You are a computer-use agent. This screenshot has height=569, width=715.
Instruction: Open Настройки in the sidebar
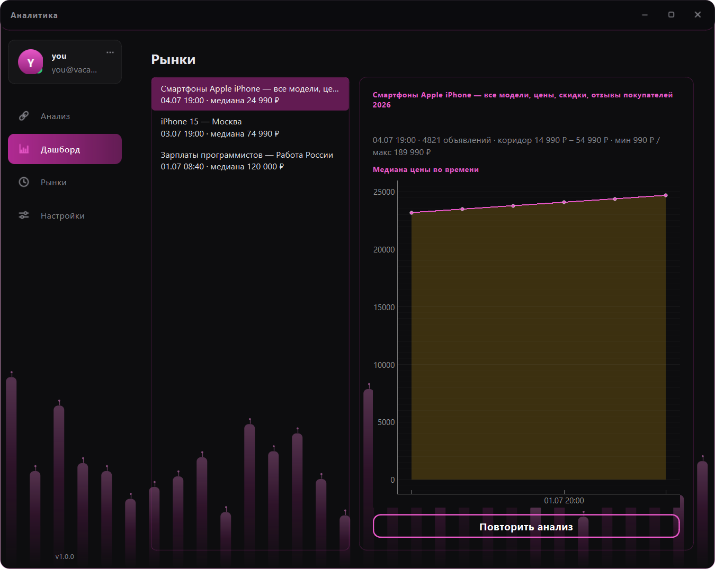pyautogui.click(x=65, y=215)
